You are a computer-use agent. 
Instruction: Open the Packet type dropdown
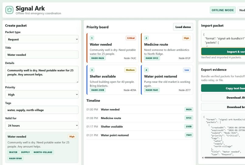42,39
